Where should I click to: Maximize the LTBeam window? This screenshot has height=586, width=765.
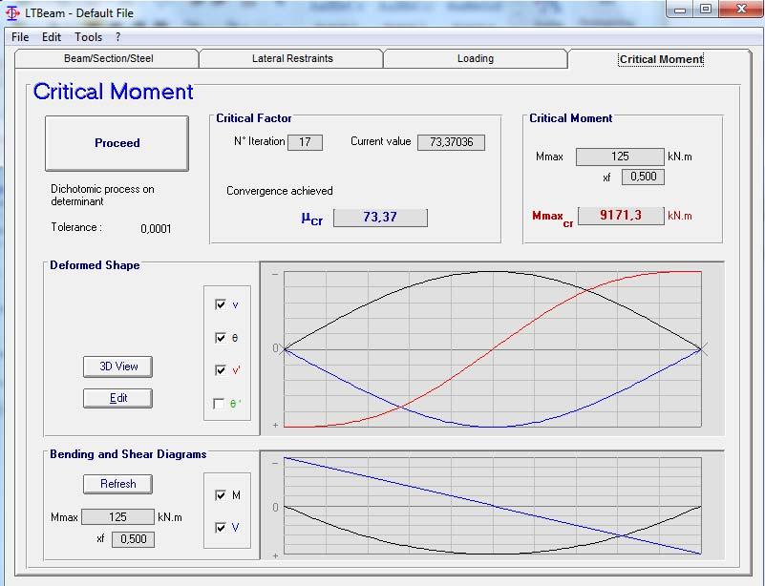click(706, 10)
